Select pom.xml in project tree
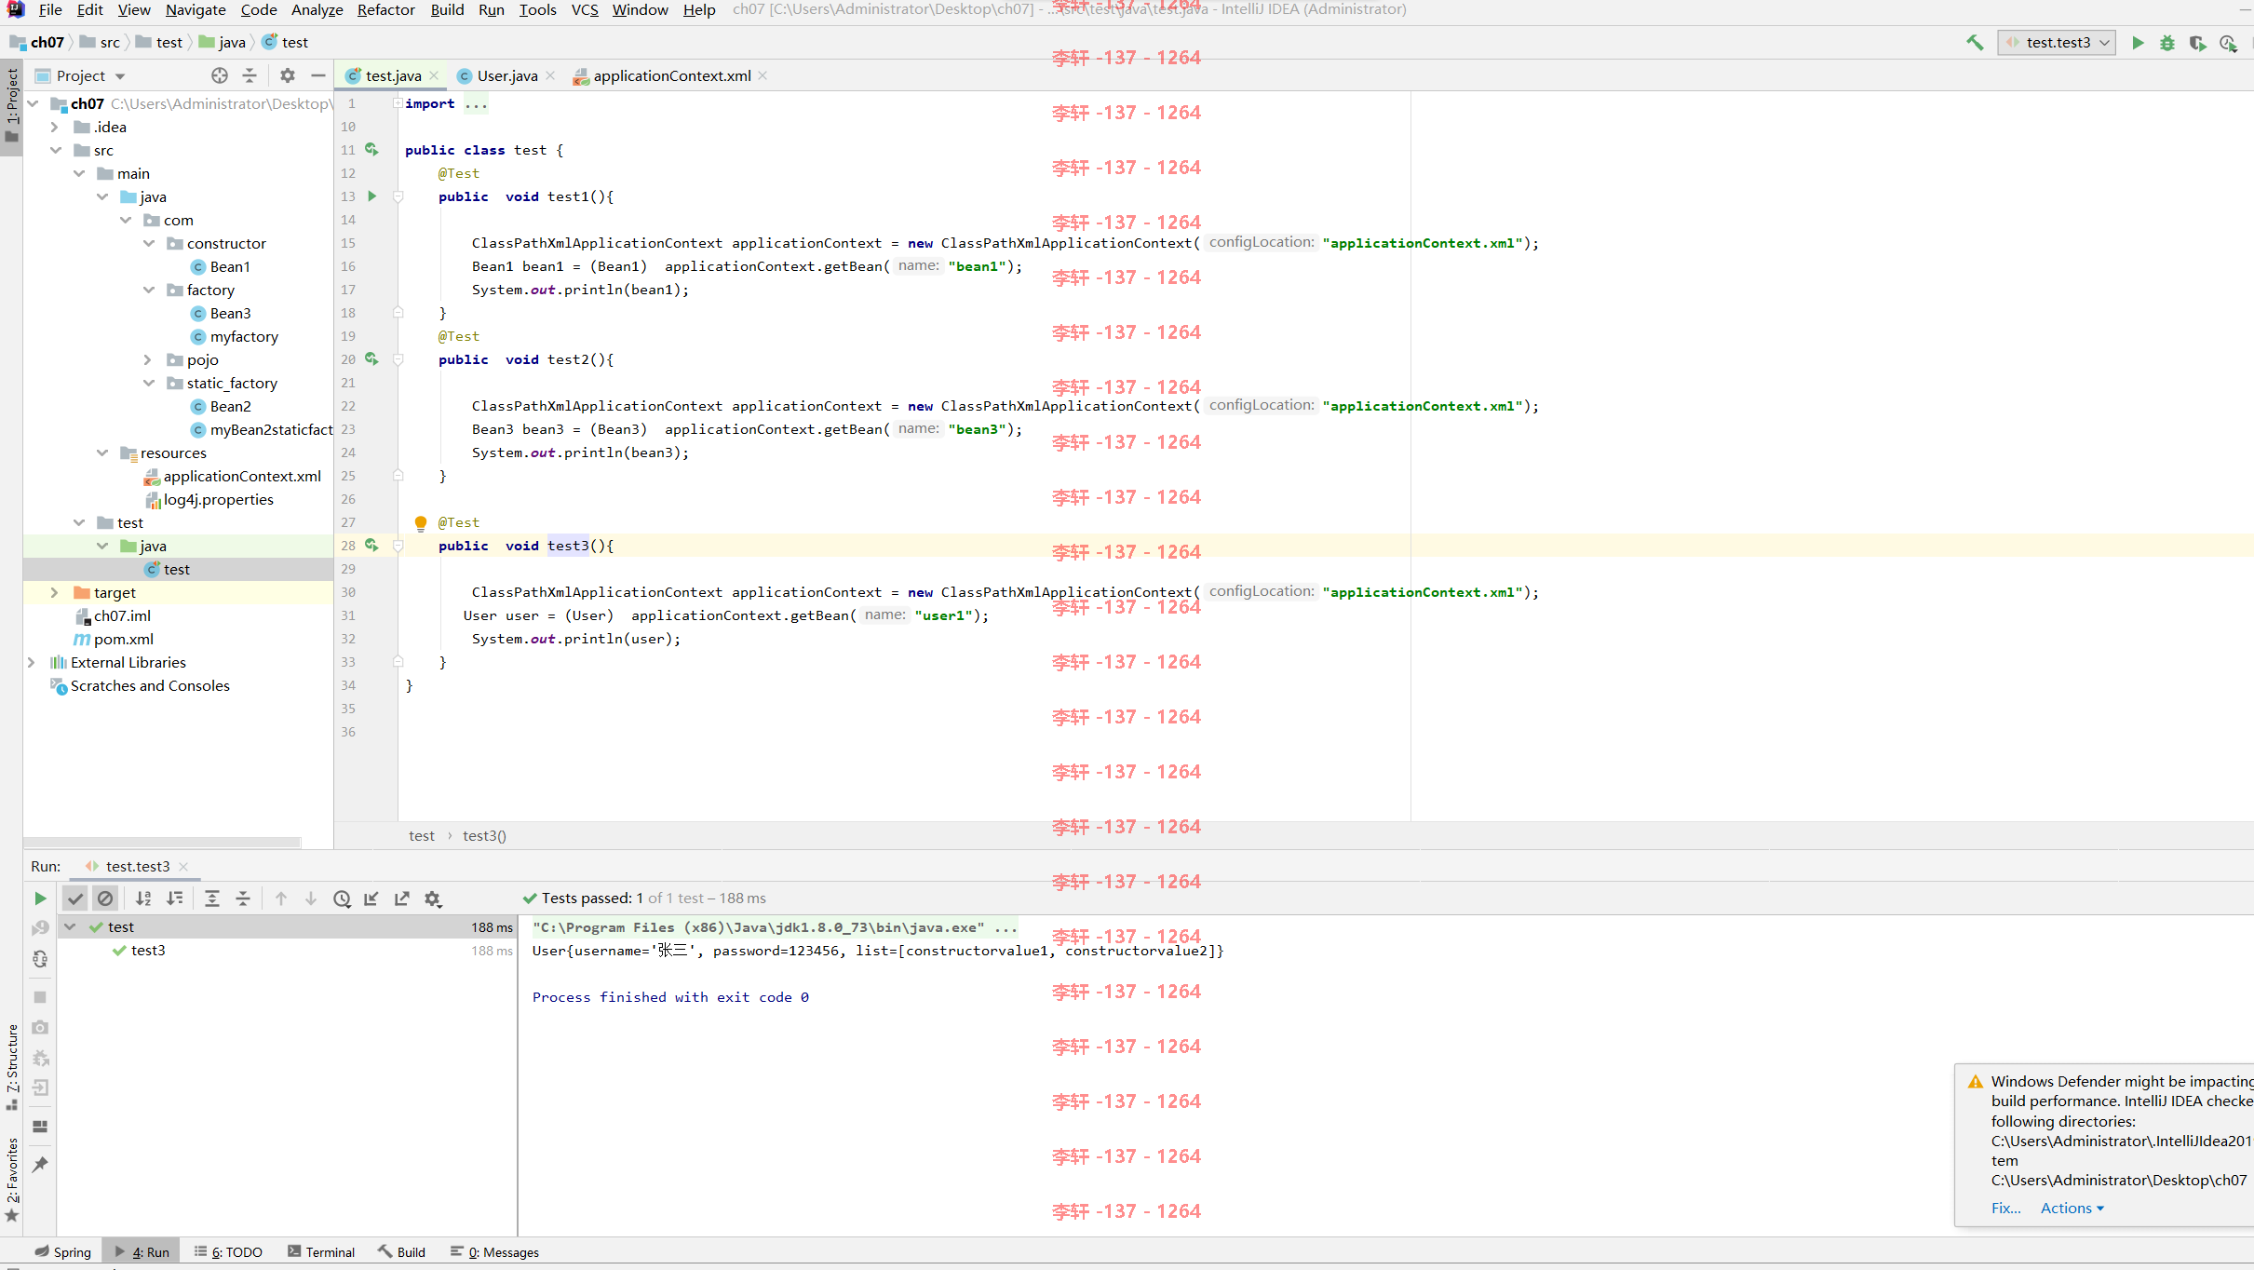The height and width of the screenshot is (1270, 2254). 123,639
